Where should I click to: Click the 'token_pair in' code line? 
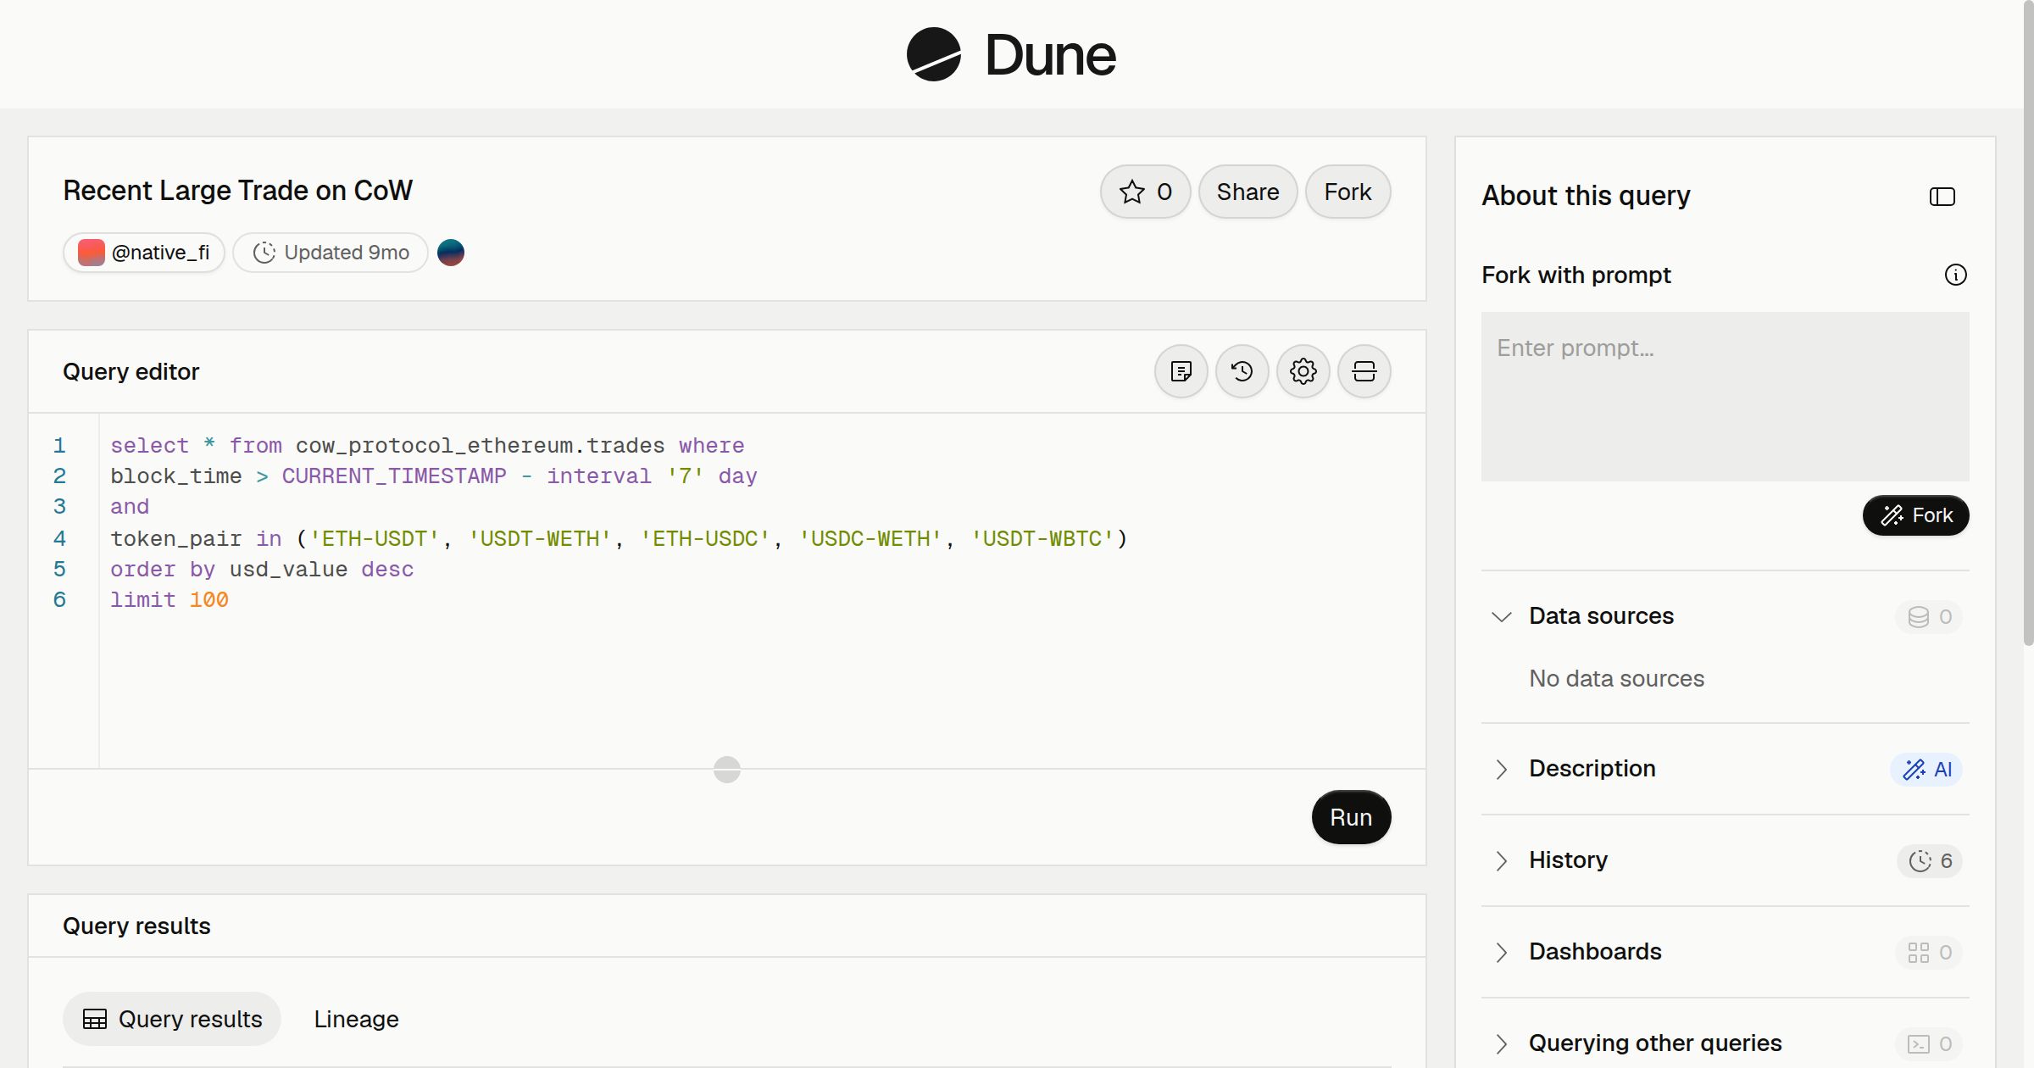(619, 539)
